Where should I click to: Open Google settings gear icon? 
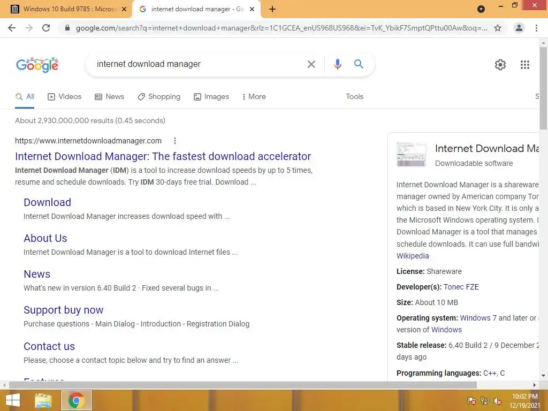[500, 65]
